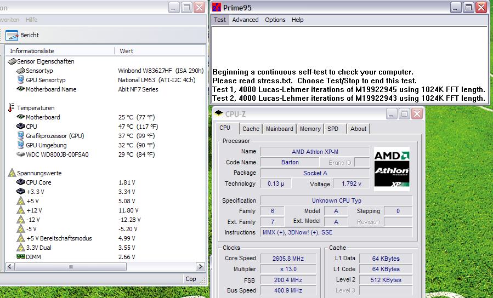Viewport: 493px width, 298px height.
Task: Click the DIMM memory module icon
Action: point(21,256)
